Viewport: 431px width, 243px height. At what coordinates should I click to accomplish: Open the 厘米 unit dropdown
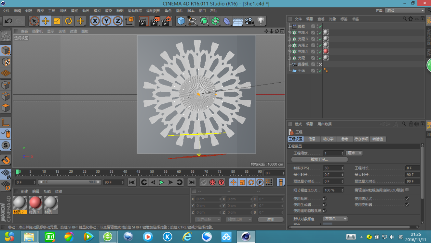(354, 153)
